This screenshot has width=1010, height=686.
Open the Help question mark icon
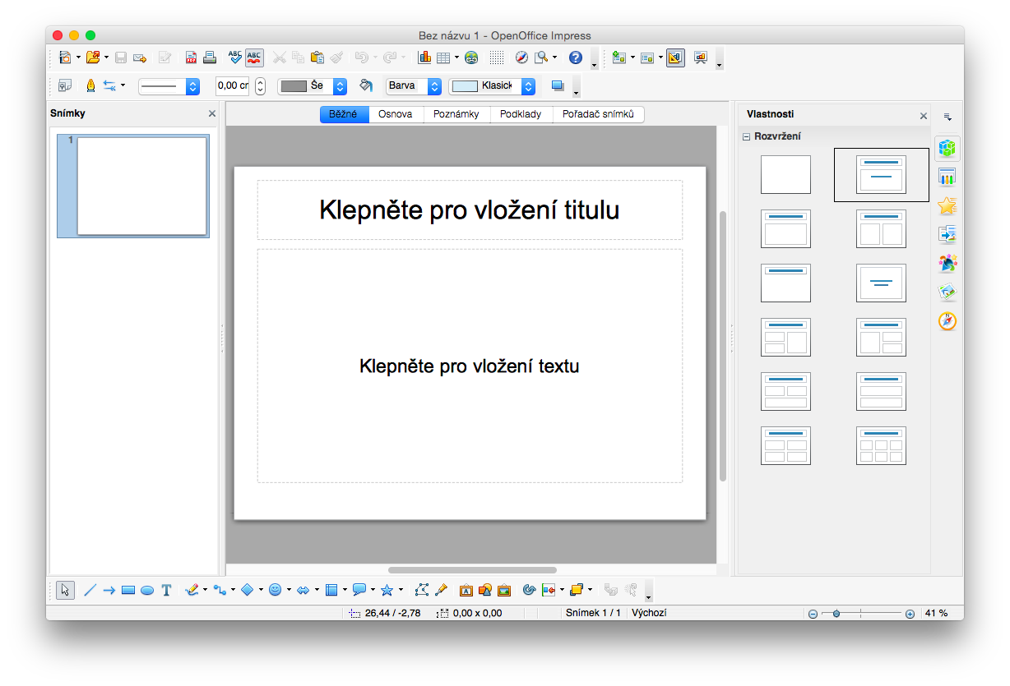tap(576, 58)
